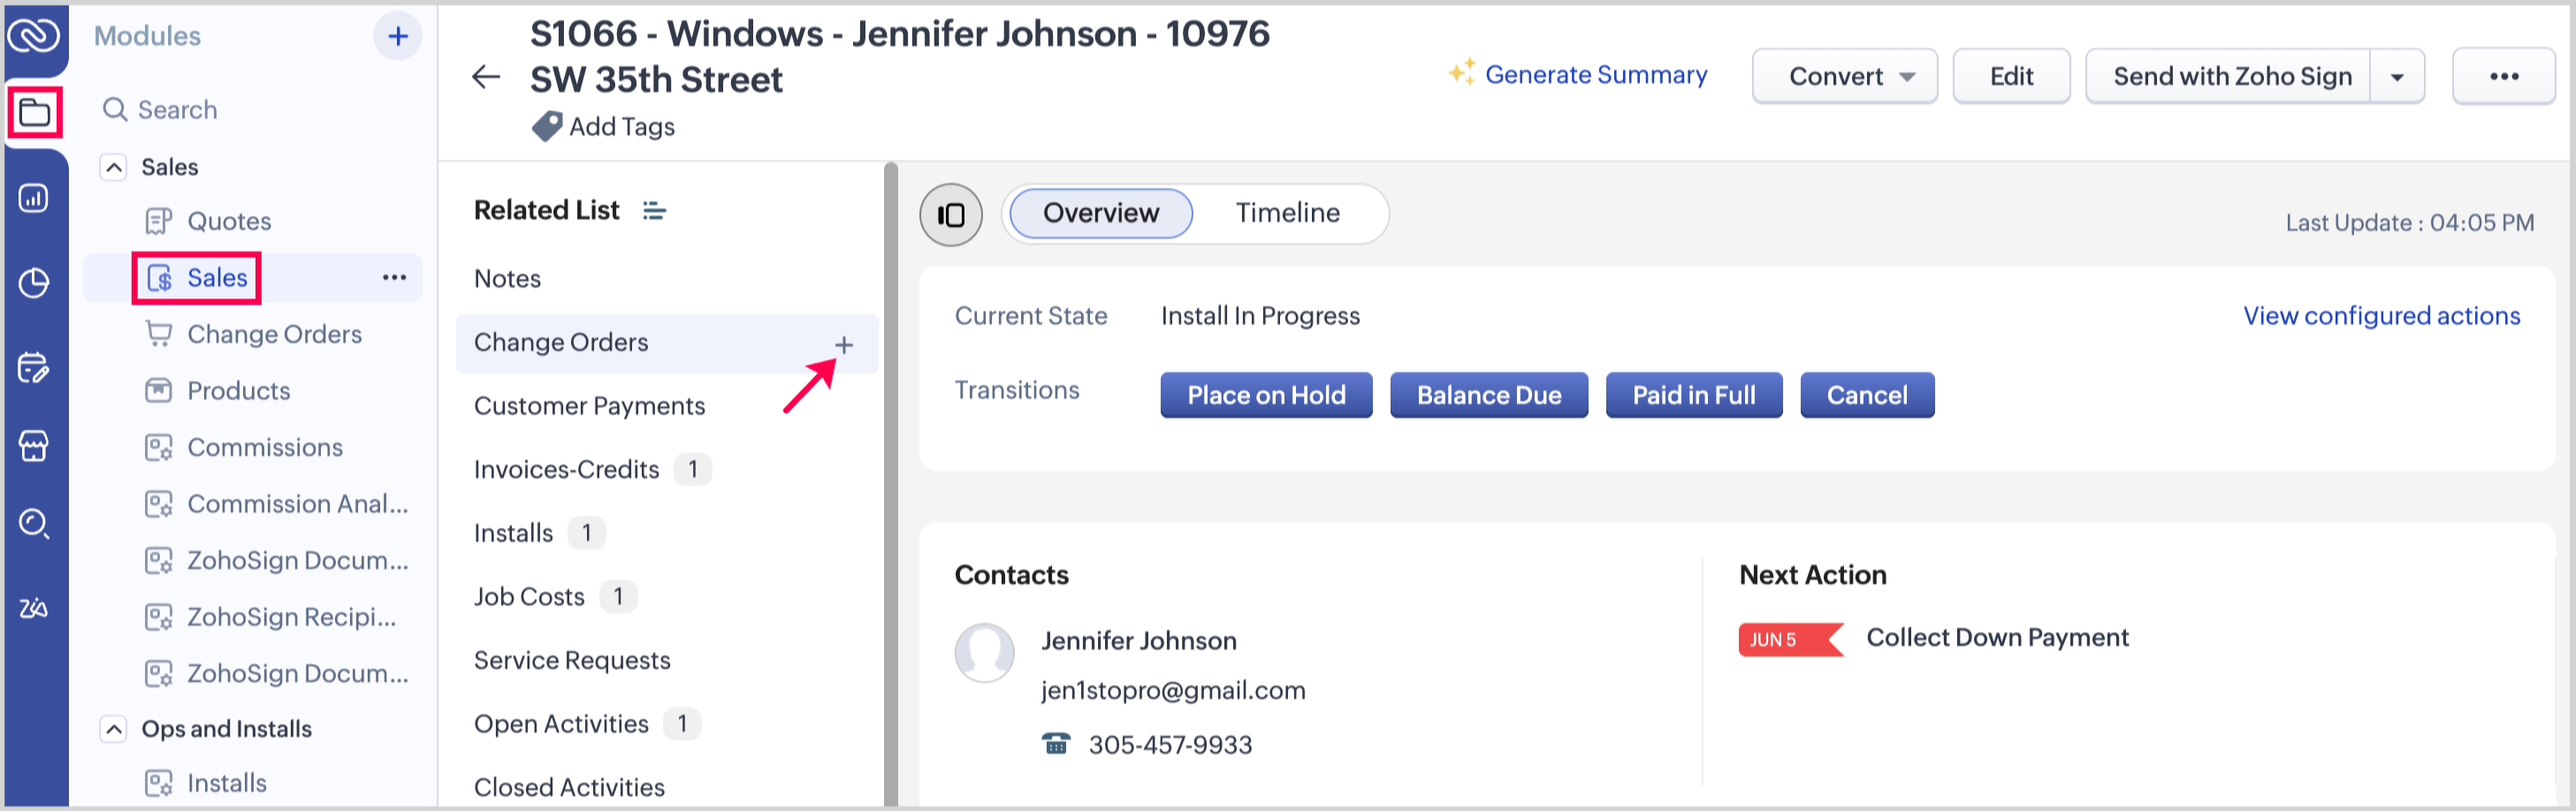Select the Overview tab
Viewport: 2576px width, 811px height.
point(1100,213)
